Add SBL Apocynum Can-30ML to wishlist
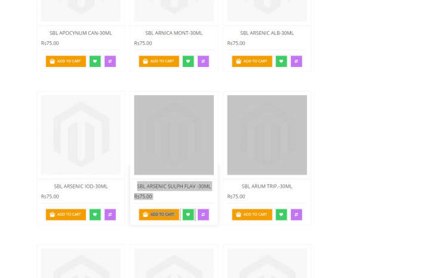 (95, 61)
